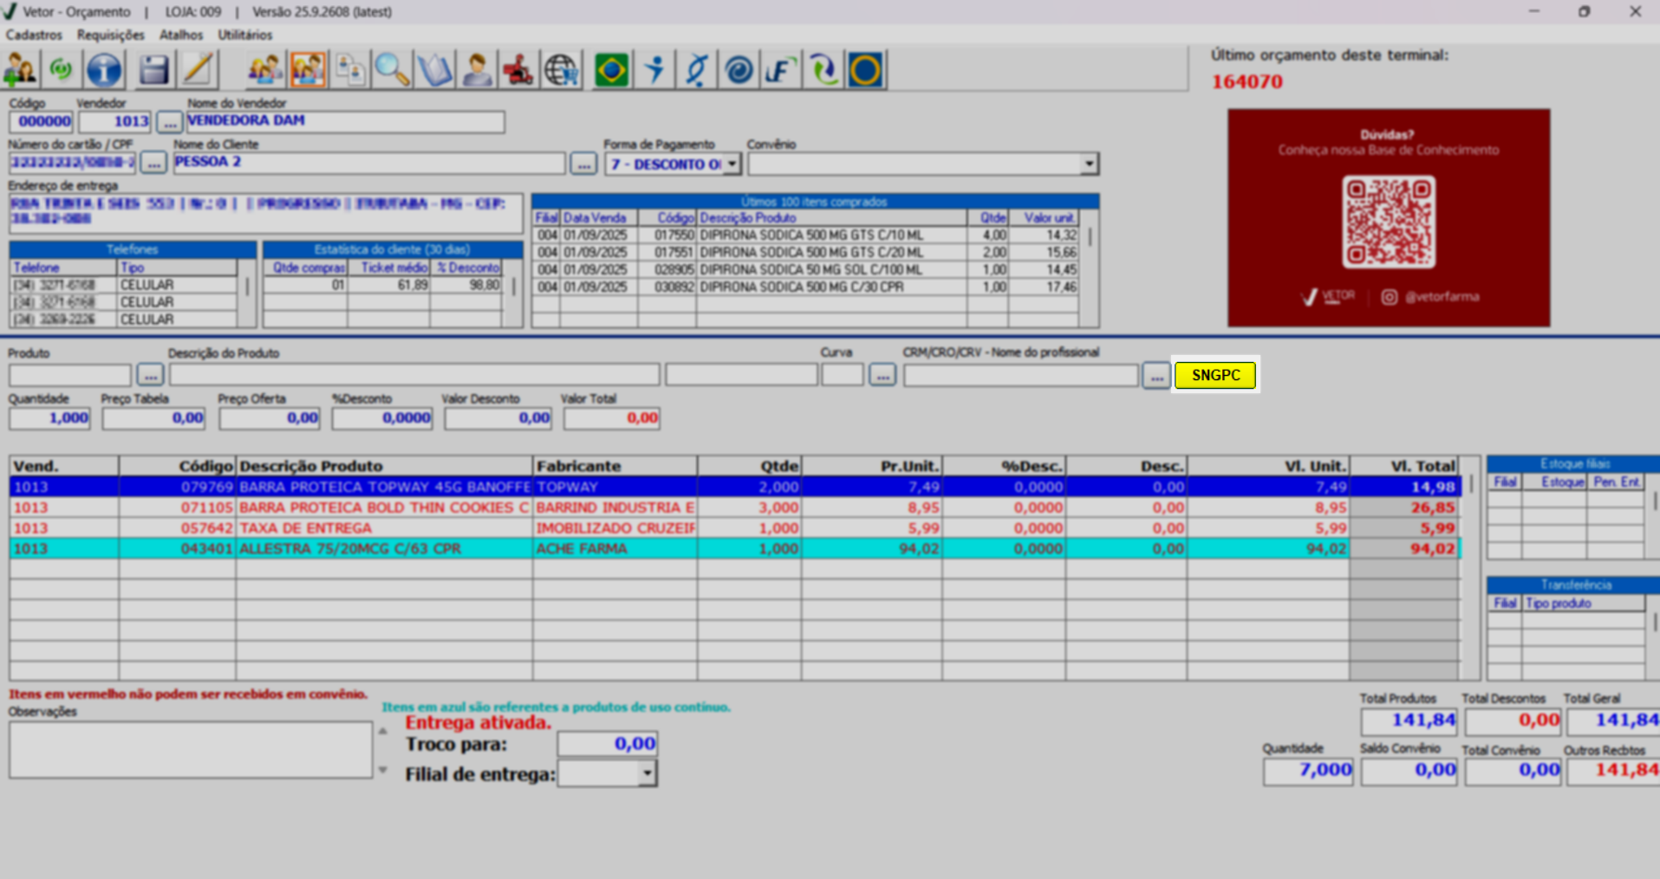
Task: Click the floppy disk save icon
Action: click(x=153, y=70)
